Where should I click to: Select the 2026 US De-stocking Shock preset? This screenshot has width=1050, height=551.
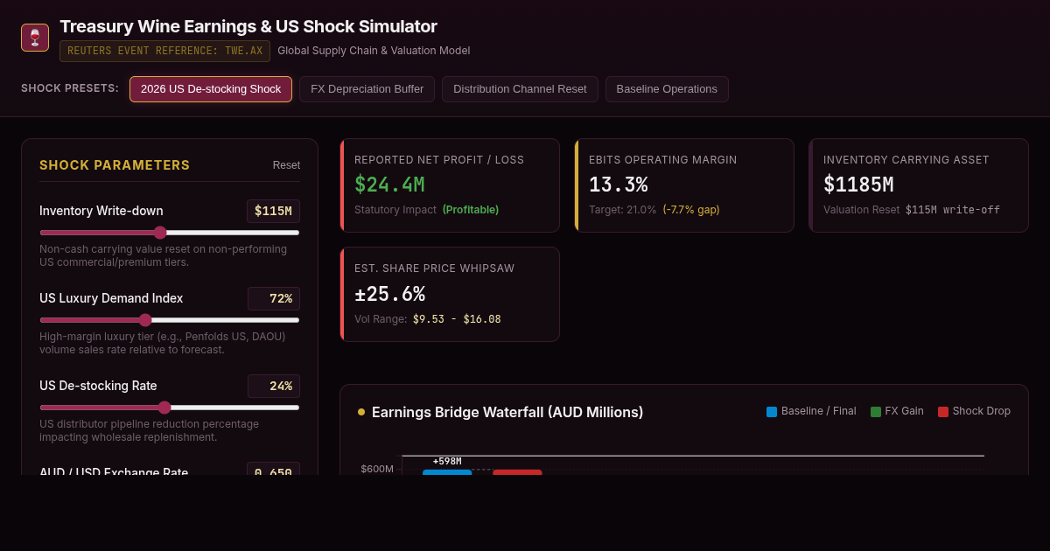pyautogui.click(x=211, y=89)
